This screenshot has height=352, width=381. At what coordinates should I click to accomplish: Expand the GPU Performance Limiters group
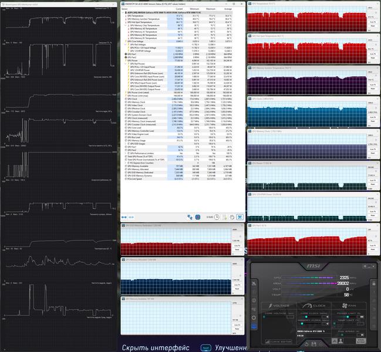tap(126, 153)
